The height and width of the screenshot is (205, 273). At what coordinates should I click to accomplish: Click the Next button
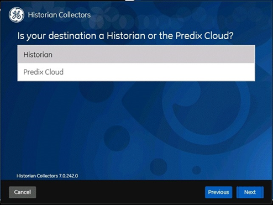coord(250,192)
